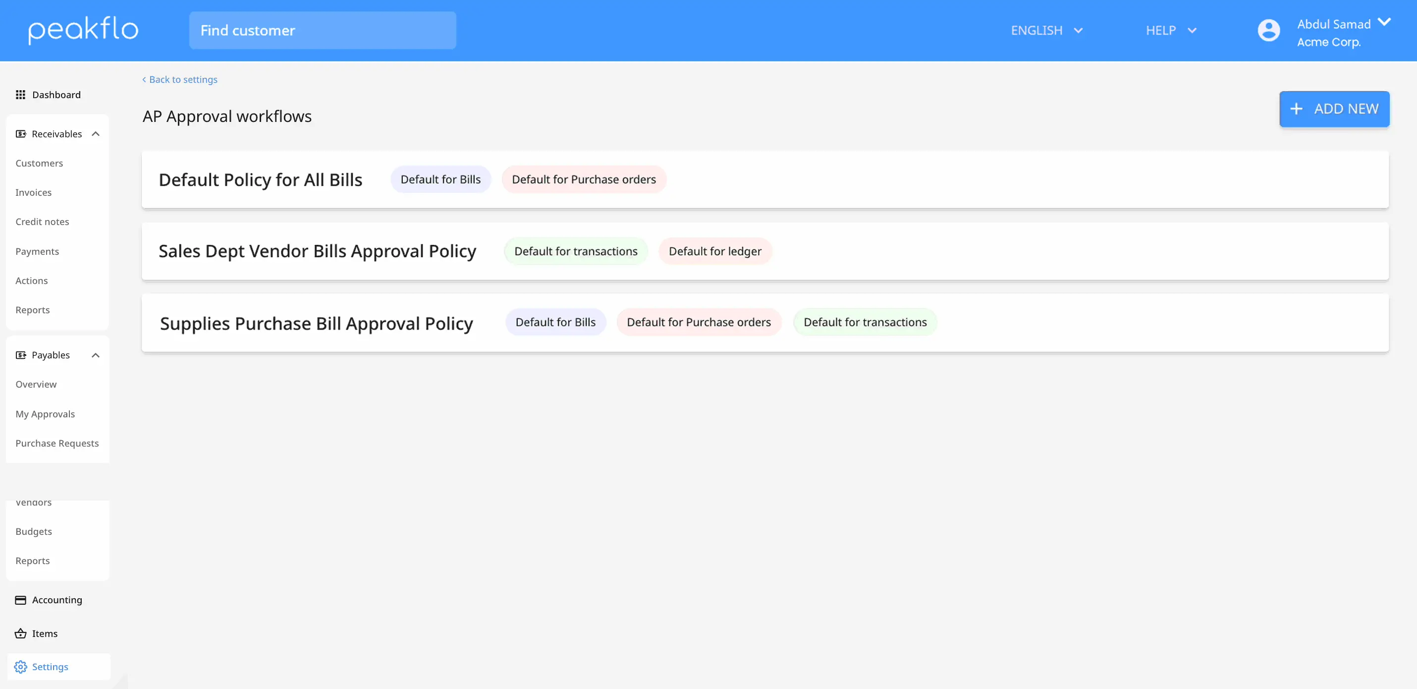Click the Items icon in sidebar
The width and height of the screenshot is (1417, 689).
coord(21,633)
